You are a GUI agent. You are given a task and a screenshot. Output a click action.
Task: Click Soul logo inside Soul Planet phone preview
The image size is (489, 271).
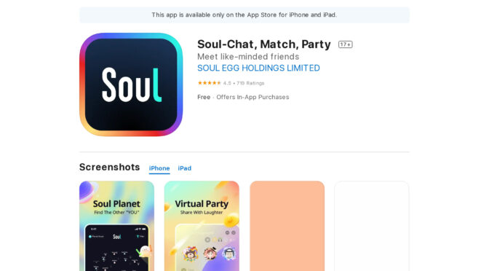117,237
